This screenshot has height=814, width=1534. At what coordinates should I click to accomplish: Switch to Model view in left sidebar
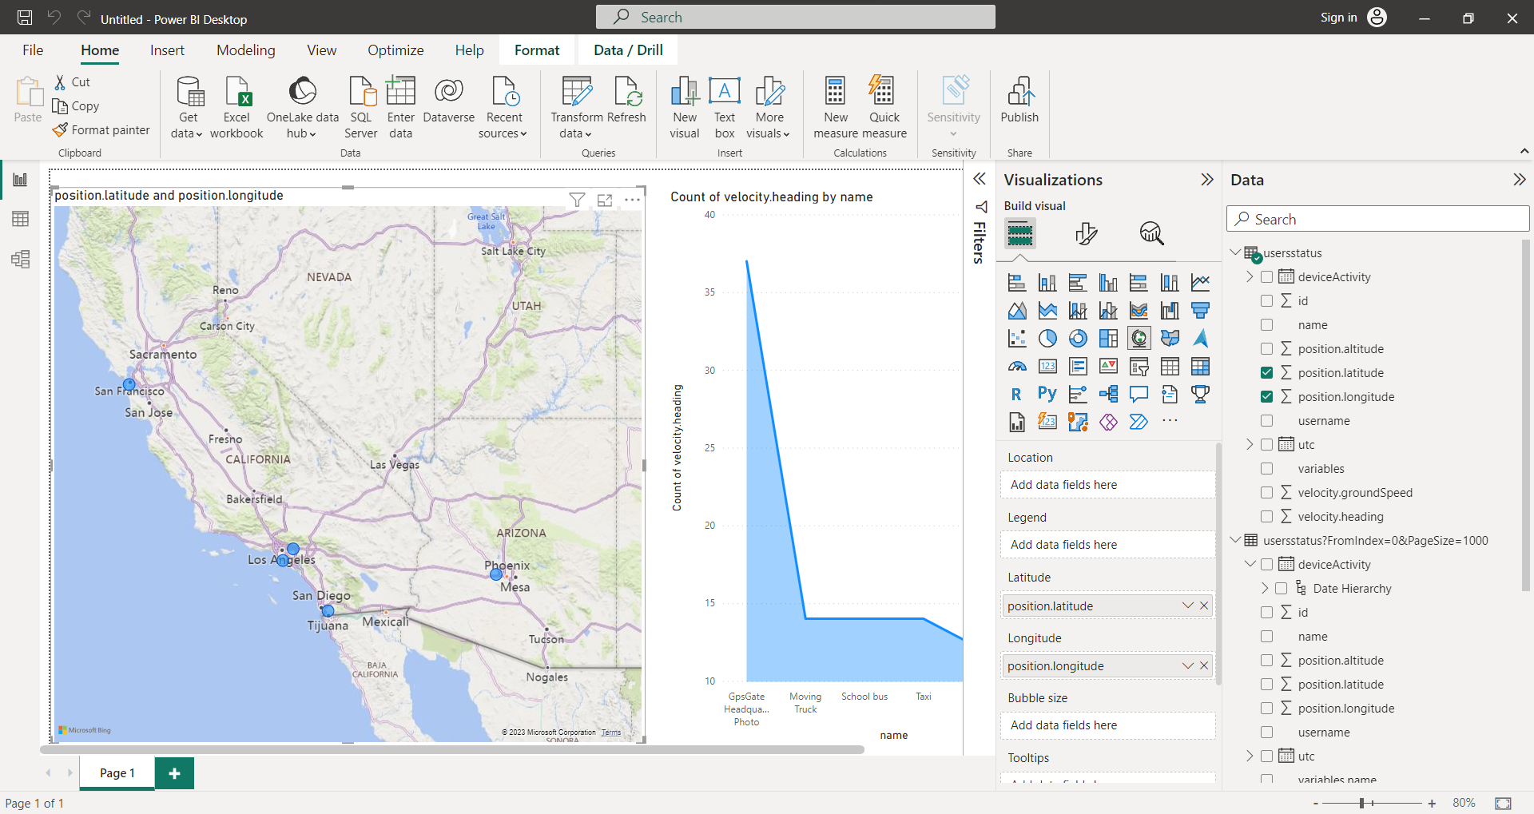pyautogui.click(x=20, y=259)
